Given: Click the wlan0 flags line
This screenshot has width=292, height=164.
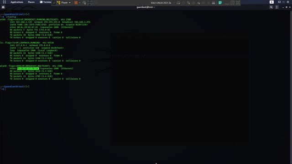Looking at the screenshot, I should (x=31, y=66).
